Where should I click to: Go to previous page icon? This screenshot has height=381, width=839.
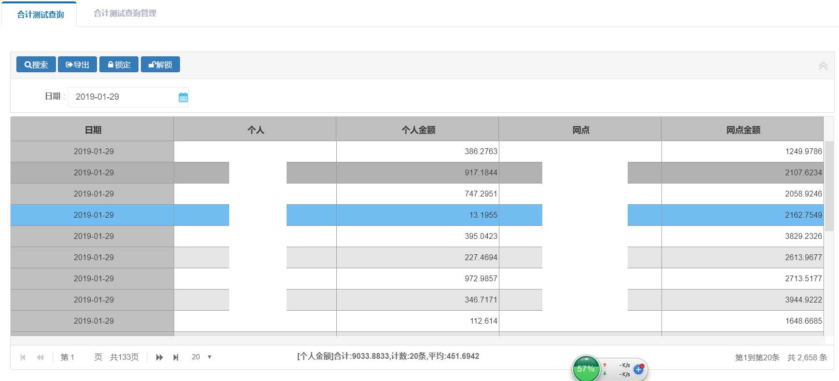coord(40,357)
